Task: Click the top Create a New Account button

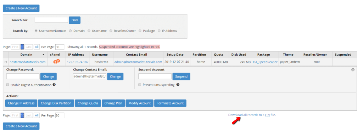Action: coord(21,8)
